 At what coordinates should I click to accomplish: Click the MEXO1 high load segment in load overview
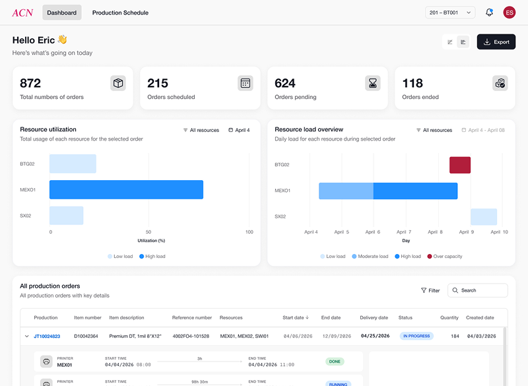416,191
